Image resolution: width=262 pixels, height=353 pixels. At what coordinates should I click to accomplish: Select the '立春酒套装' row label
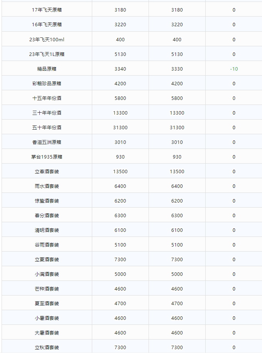(47, 172)
